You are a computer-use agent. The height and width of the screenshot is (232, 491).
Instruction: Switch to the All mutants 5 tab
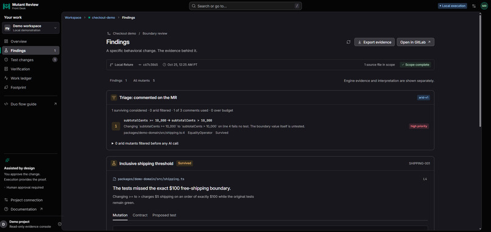click(144, 81)
